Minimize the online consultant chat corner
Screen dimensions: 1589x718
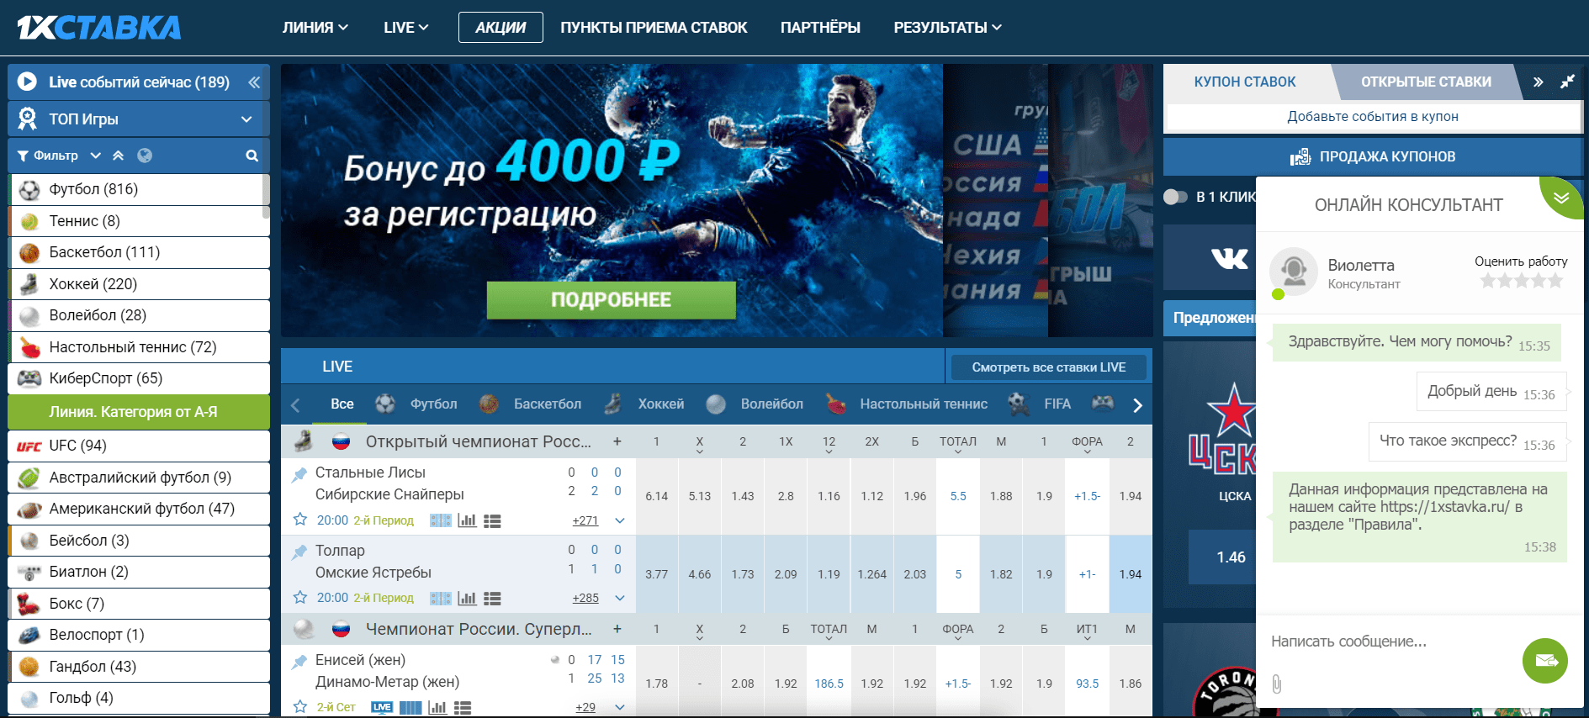click(x=1561, y=198)
